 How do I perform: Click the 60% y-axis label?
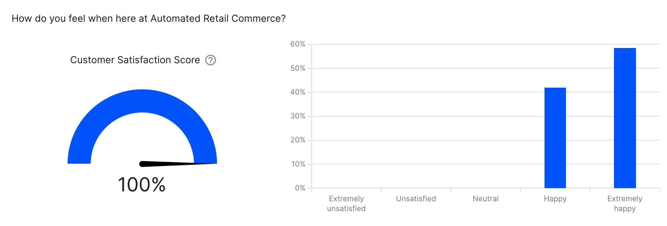tap(298, 44)
